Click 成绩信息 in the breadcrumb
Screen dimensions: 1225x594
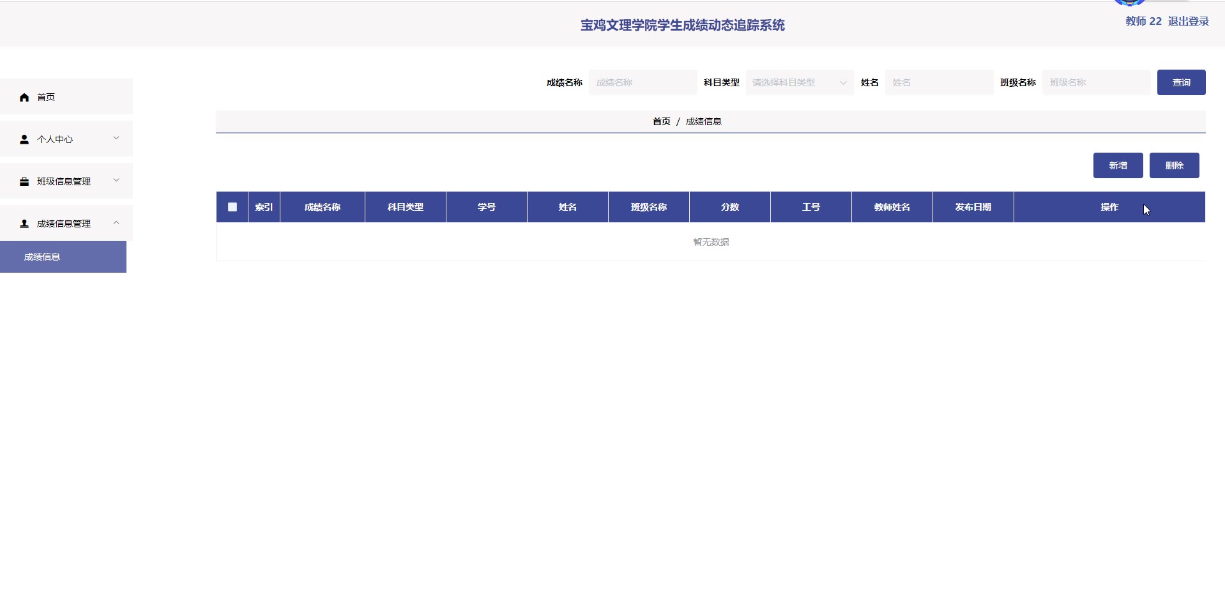click(x=704, y=121)
